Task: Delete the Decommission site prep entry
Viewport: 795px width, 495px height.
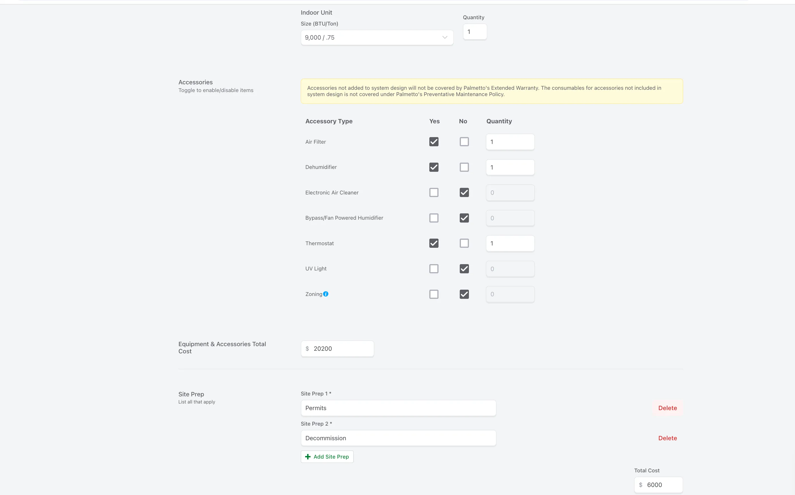Action: (x=667, y=438)
